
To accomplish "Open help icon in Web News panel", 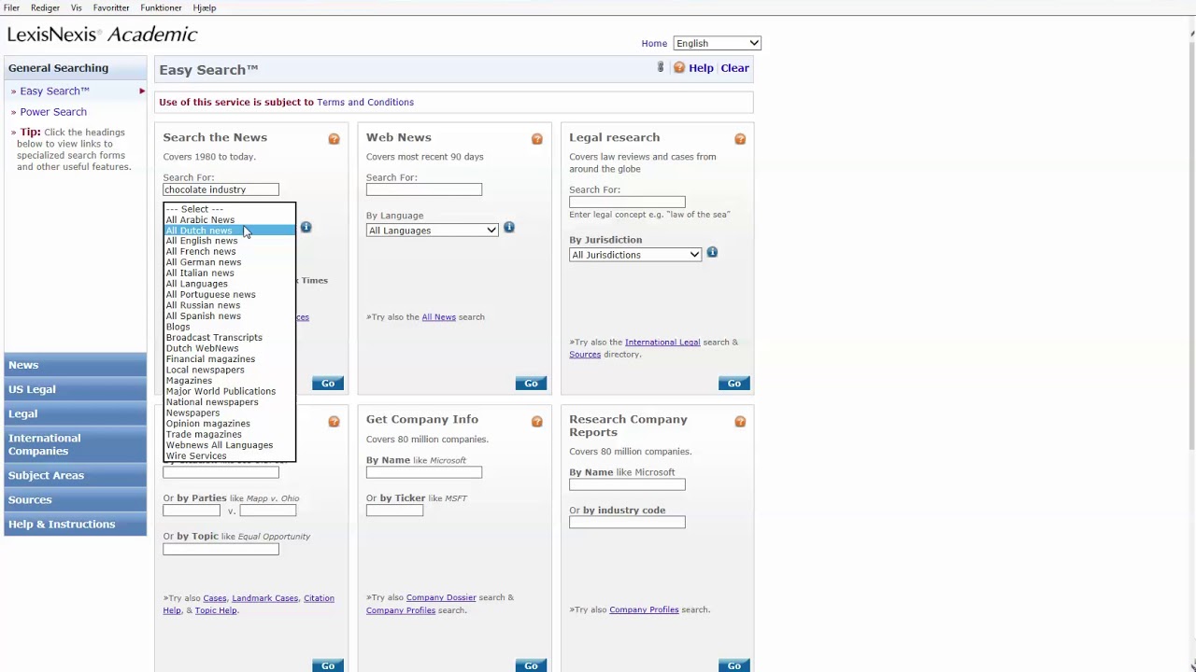I will (537, 139).
